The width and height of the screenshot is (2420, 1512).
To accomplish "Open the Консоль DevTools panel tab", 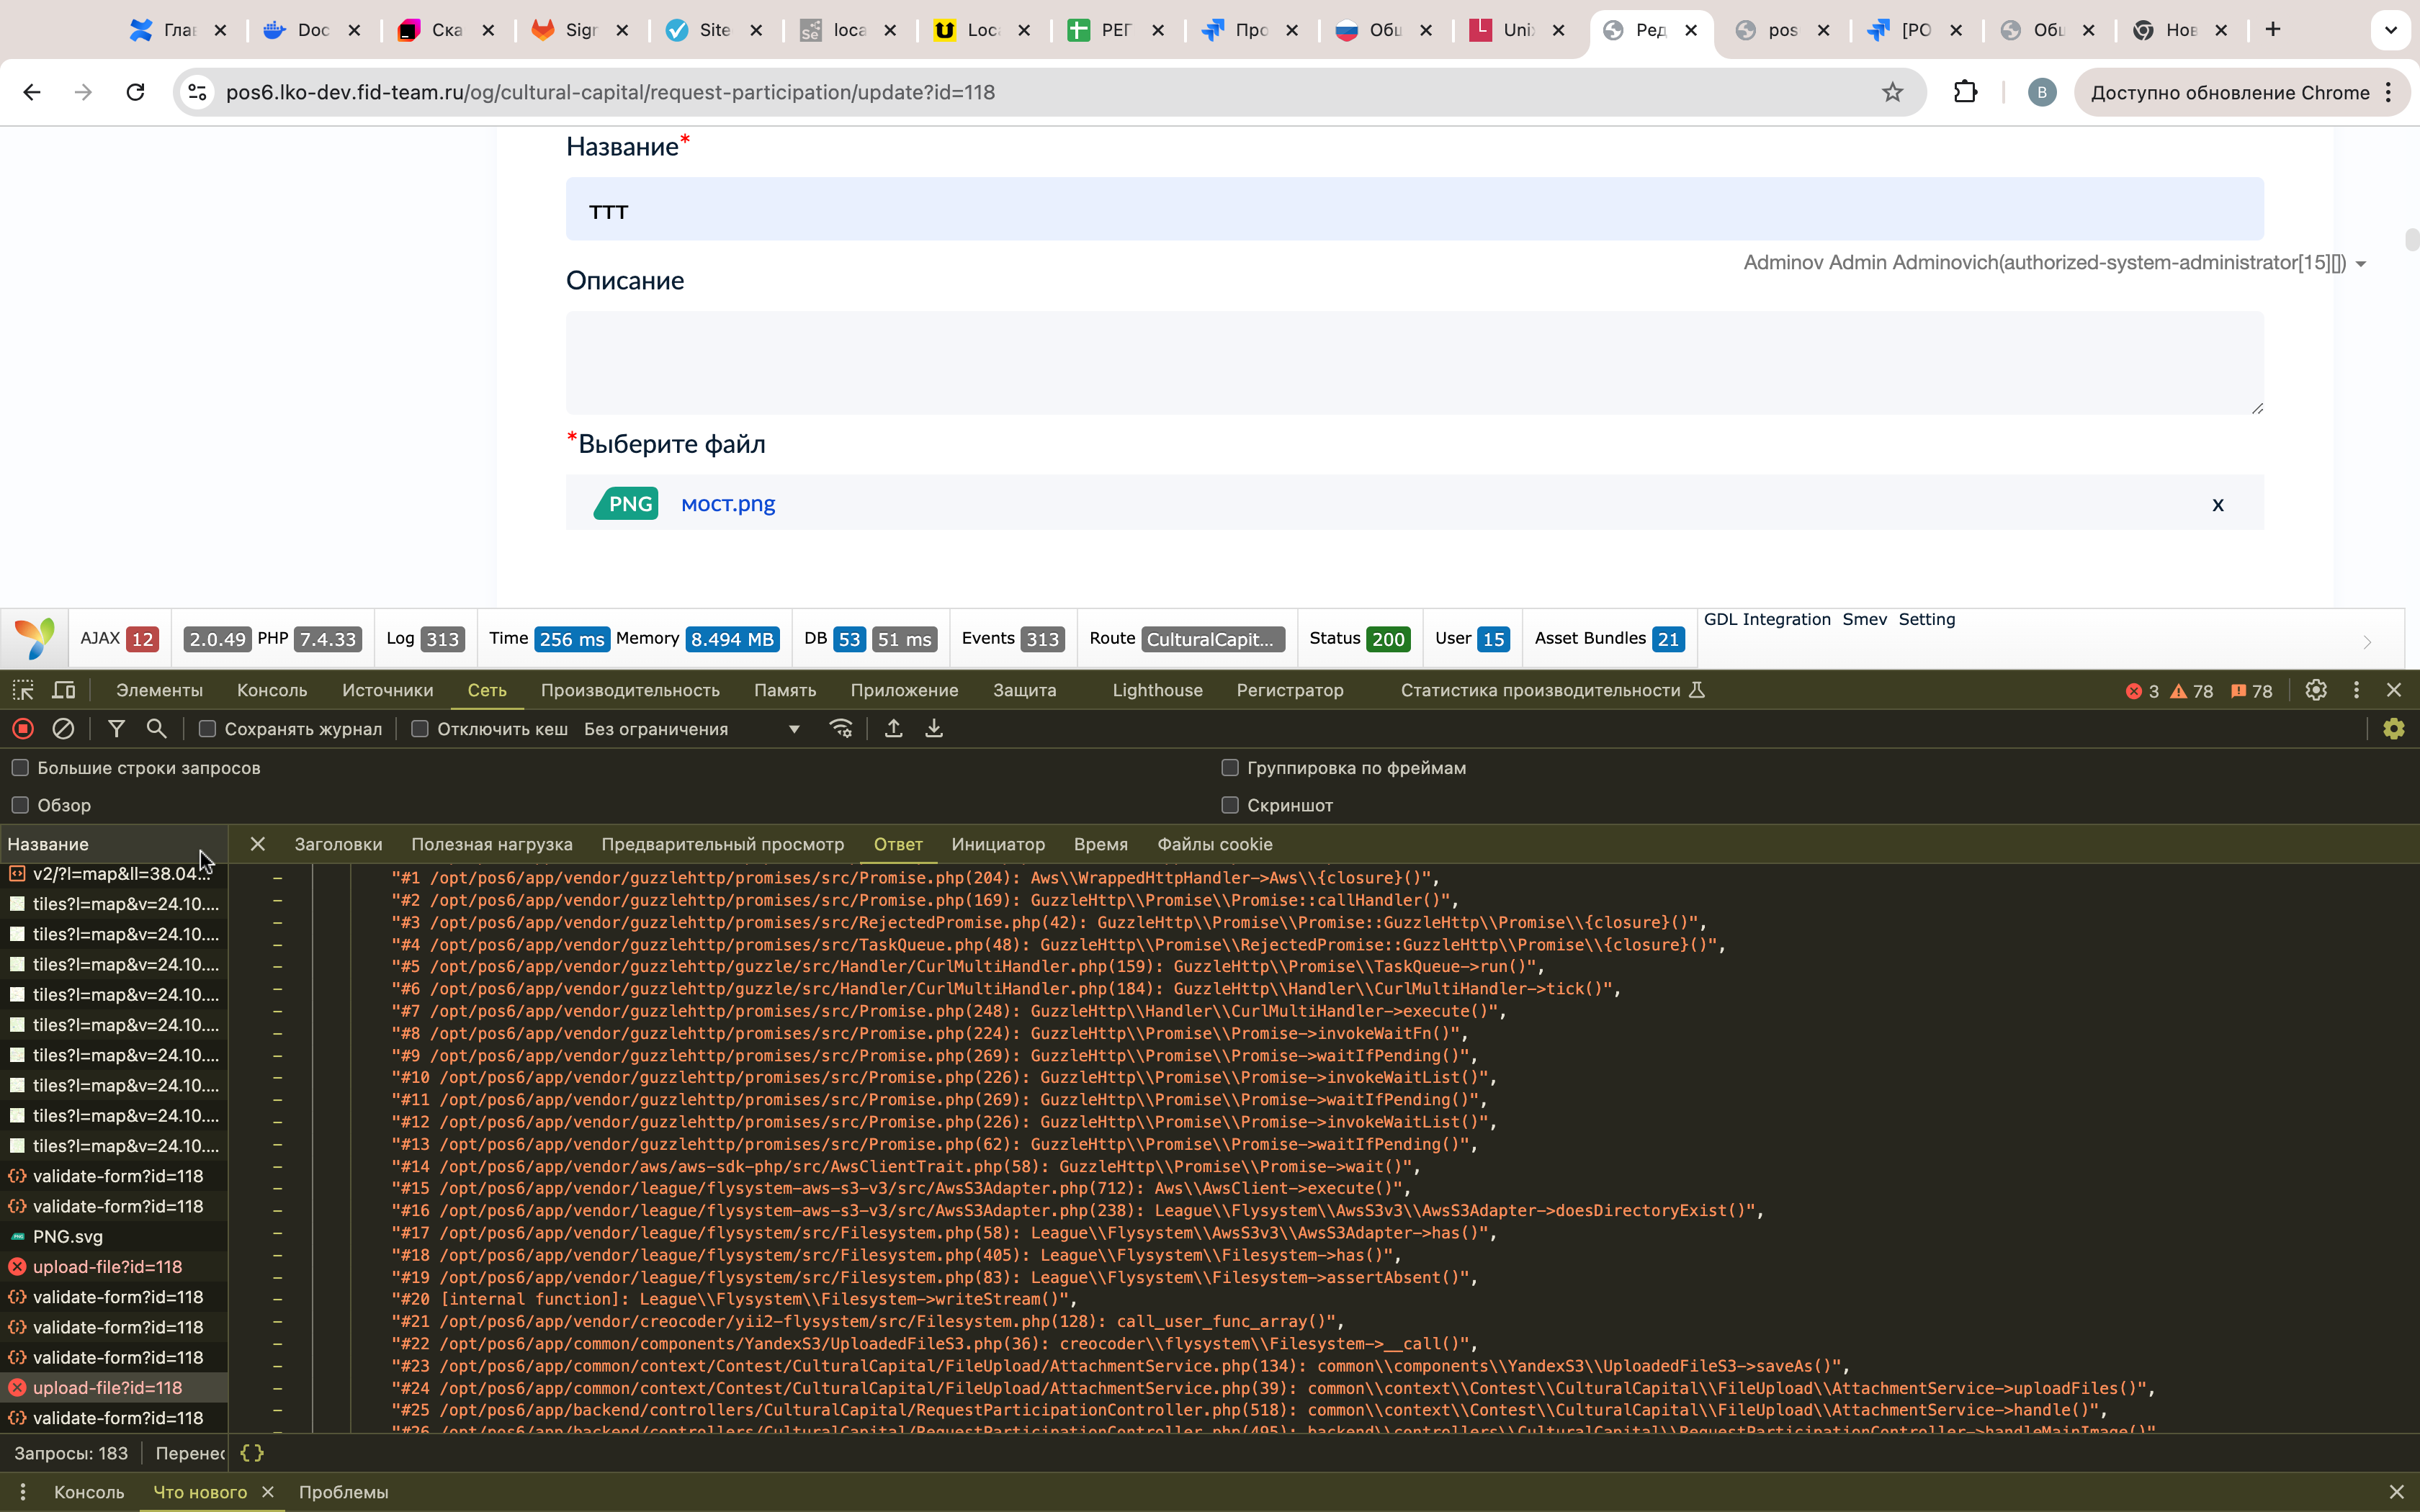I will pos(271,690).
